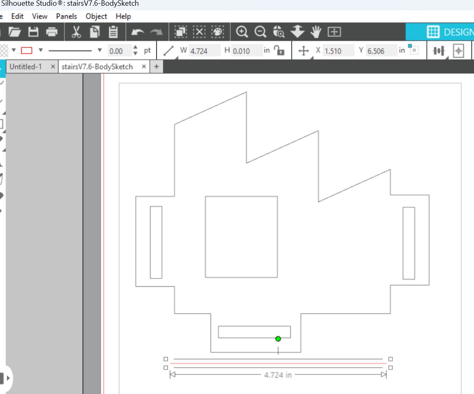Click the green rotation handle on canvas

(x=278, y=339)
